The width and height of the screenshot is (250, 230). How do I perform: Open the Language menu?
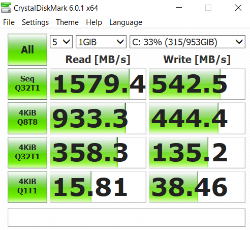[x=126, y=22]
